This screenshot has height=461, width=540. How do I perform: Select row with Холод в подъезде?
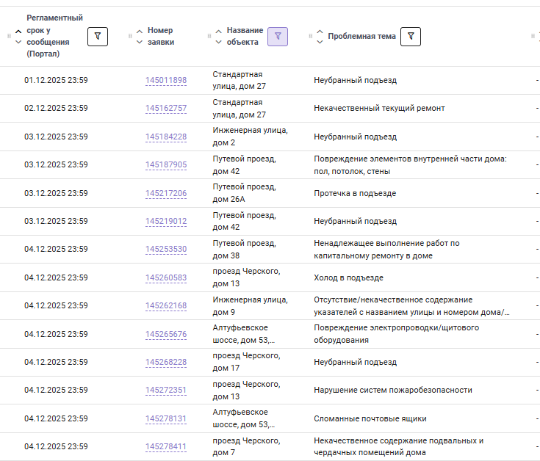pyautogui.click(x=270, y=277)
